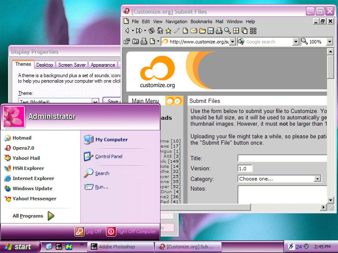This screenshot has height=253, width=338.
Task: Switch to Screen Saver tab
Action: [x=72, y=65]
